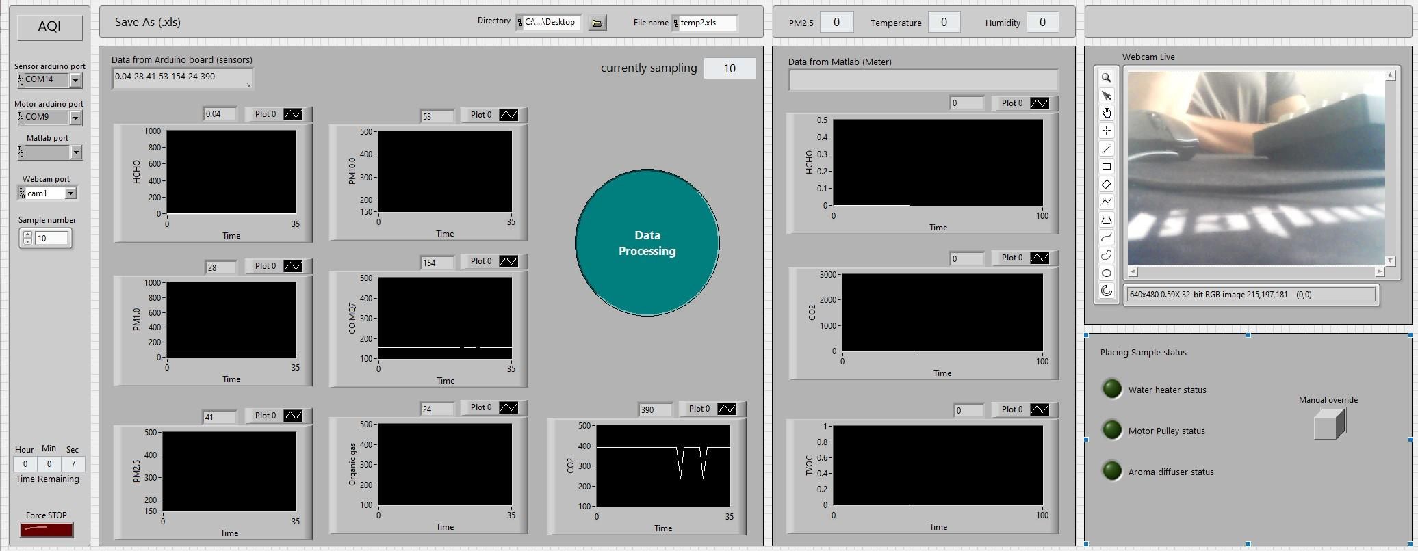Click the Webcam Live image display
Screen dimensions: 1418x551
point(1256,167)
